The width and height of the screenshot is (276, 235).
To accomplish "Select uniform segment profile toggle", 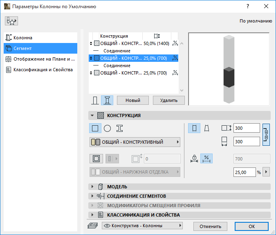I will coord(194,128).
